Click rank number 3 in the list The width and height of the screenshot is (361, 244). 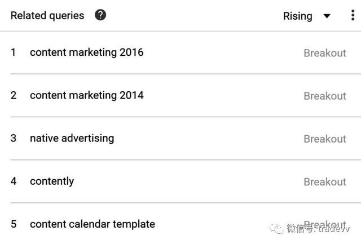(14, 138)
